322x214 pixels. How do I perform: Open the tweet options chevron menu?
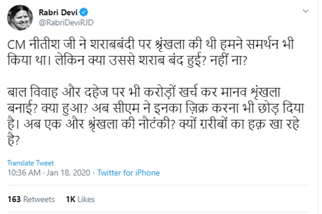click(306, 12)
